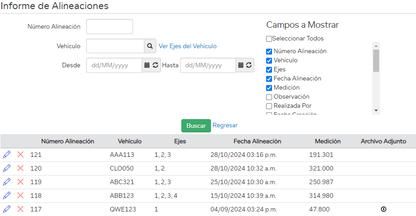This screenshot has width=416, height=216.
Task: Download attachment for alignment 117
Action: 384,209
